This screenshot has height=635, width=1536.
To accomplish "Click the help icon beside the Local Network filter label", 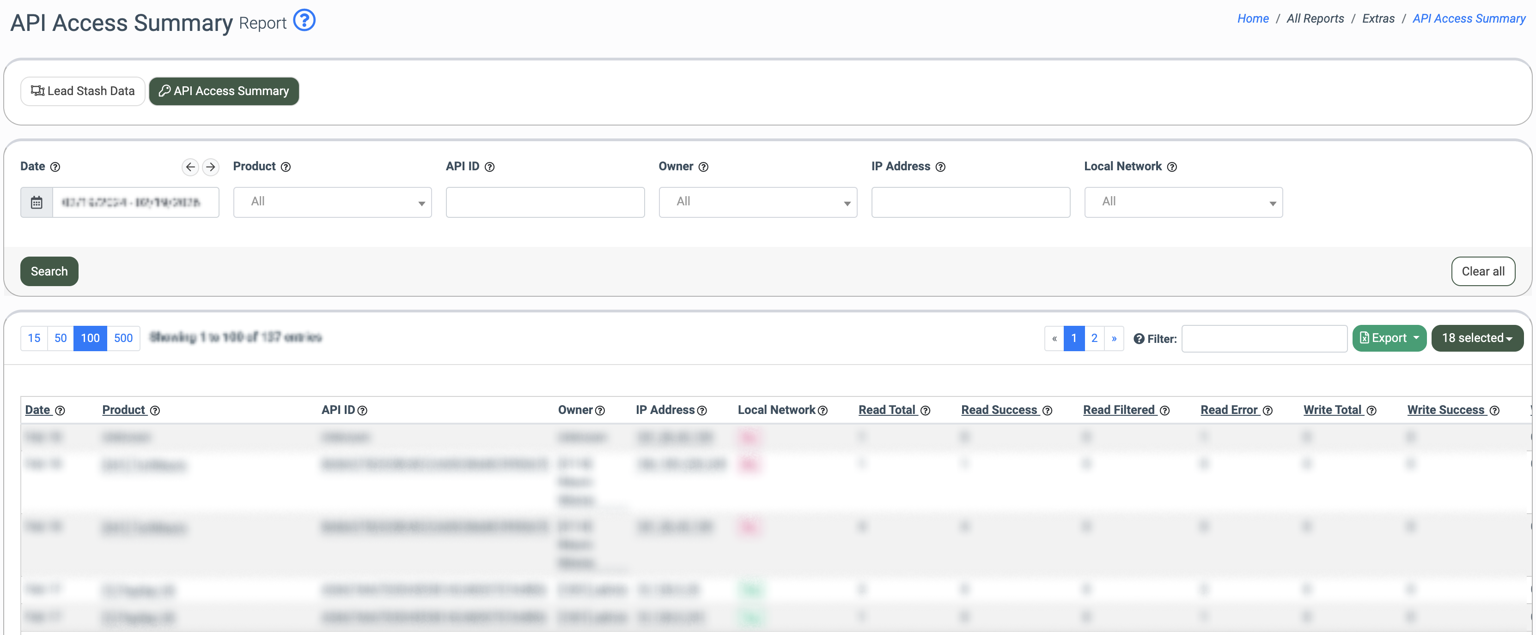I will tap(1172, 168).
